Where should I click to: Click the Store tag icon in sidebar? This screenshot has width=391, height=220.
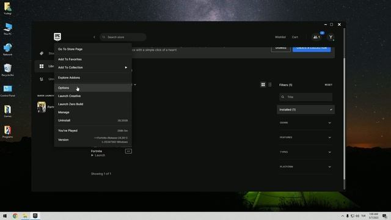[42, 53]
